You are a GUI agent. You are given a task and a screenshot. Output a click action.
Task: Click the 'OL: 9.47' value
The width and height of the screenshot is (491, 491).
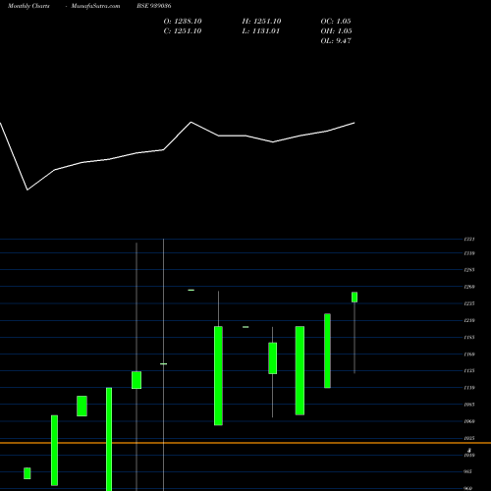pos(336,41)
